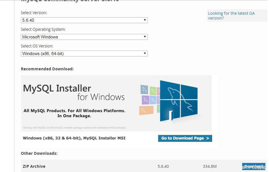Open the Windows (x86, 64-bit) OS version dropdown

click(84, 54)
